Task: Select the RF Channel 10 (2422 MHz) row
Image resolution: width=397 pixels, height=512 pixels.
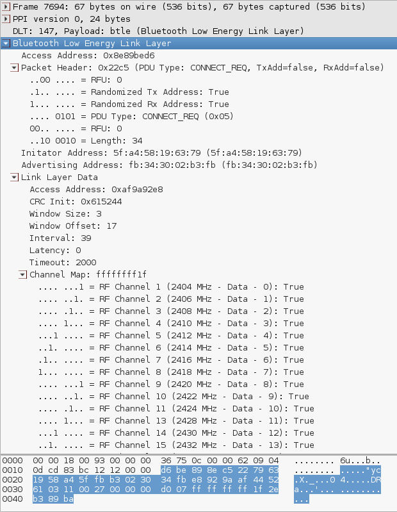Action: point(174,396)
